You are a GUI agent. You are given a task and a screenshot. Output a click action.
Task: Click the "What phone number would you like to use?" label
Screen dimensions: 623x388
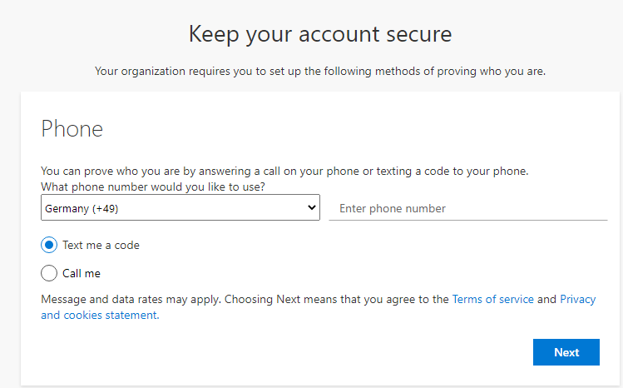tap(153, 187)
